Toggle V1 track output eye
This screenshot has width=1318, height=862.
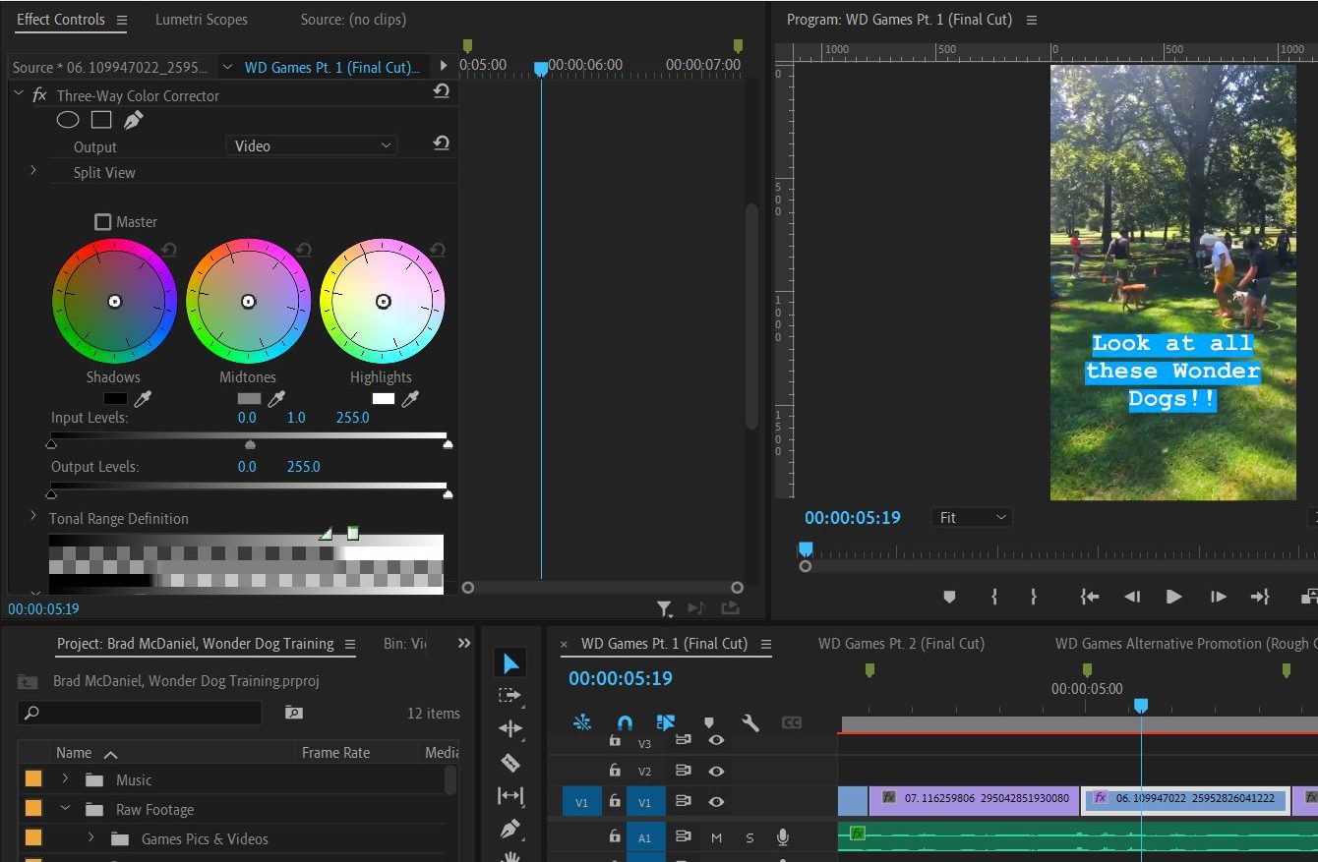click(x=716, y=802)
